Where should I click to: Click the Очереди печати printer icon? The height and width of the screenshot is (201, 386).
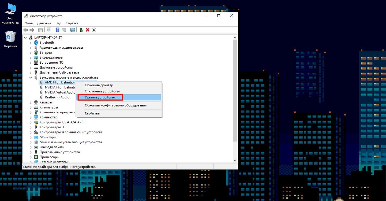(x=36, y=147)
